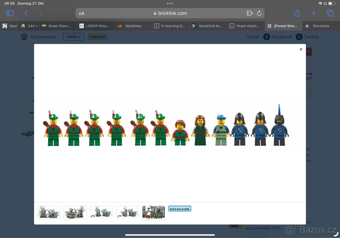Reload the bricklink.com page
This screenshot has width=340, height=238.
259,13
